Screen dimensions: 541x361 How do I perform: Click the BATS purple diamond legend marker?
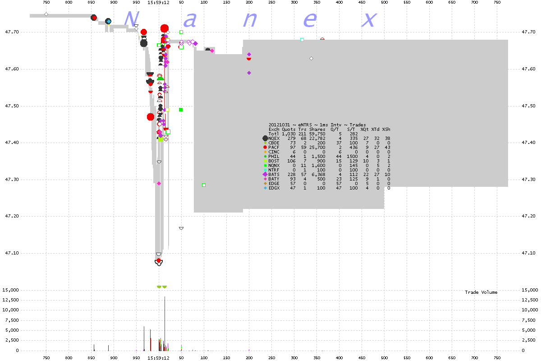pos(265,174)
